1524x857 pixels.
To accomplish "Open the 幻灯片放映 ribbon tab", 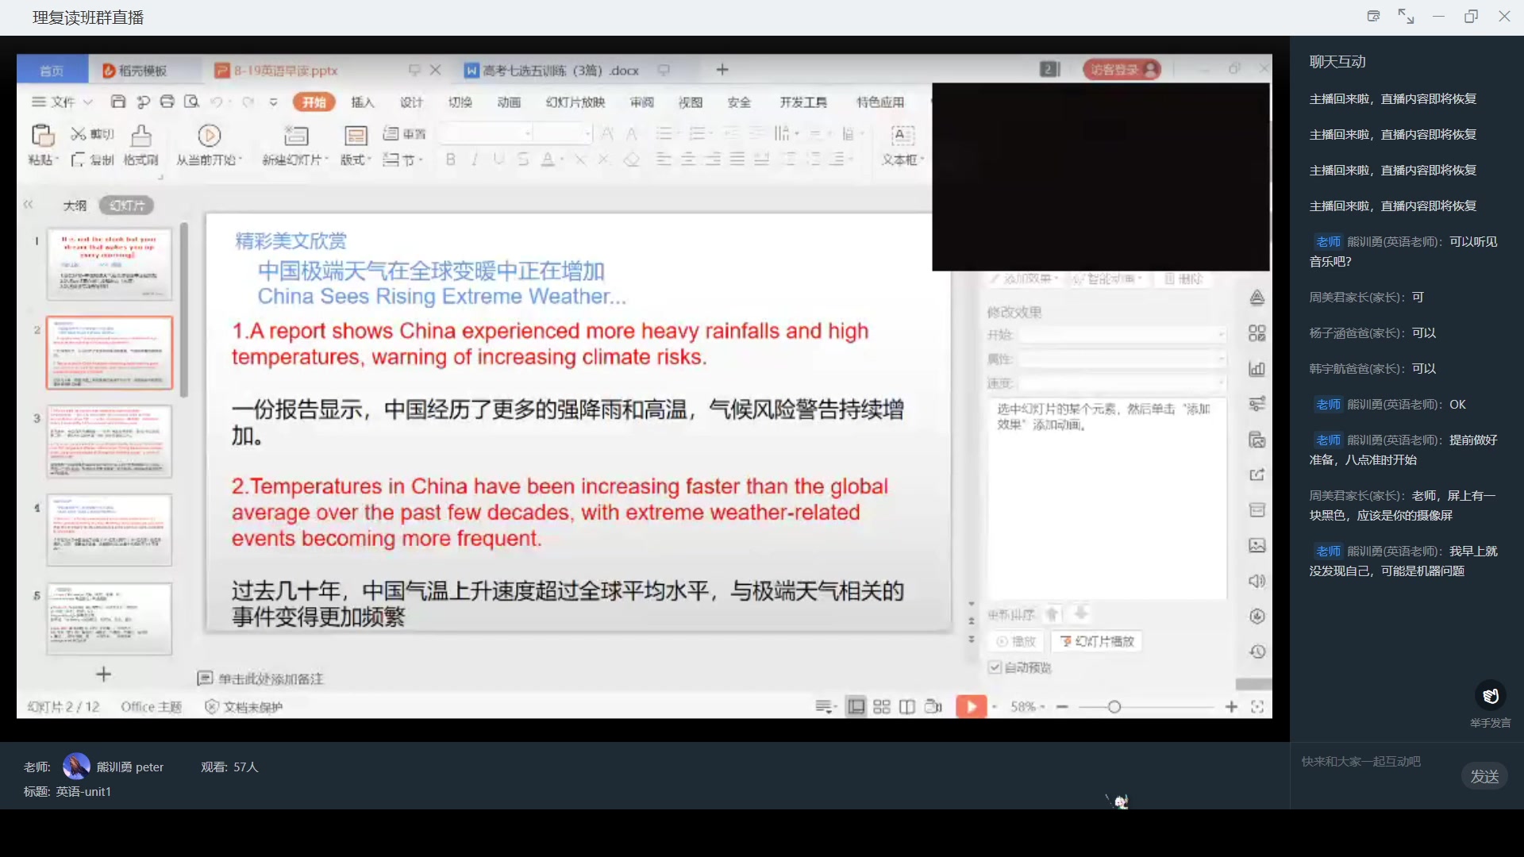I will click(x=575, y=102).
